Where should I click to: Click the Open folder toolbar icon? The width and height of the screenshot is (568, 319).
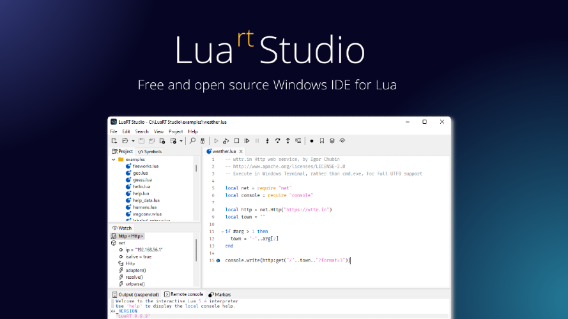[125, 141]
